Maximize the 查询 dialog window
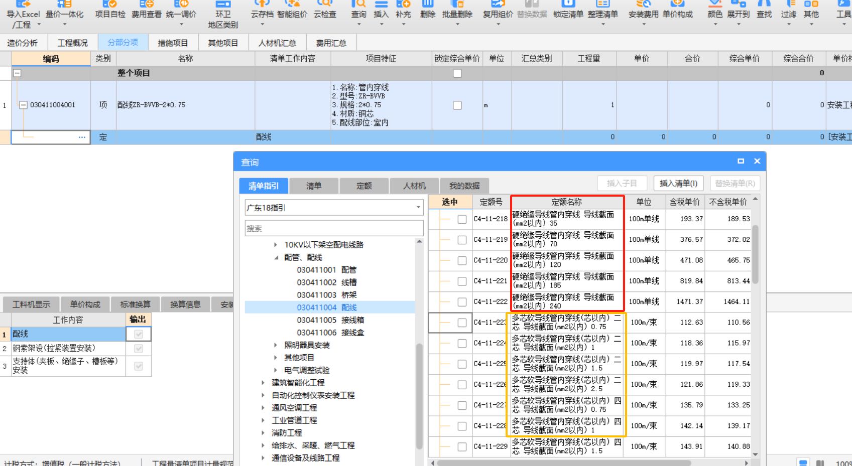This screenshot has height=466, width=852. tap(741, 161)
